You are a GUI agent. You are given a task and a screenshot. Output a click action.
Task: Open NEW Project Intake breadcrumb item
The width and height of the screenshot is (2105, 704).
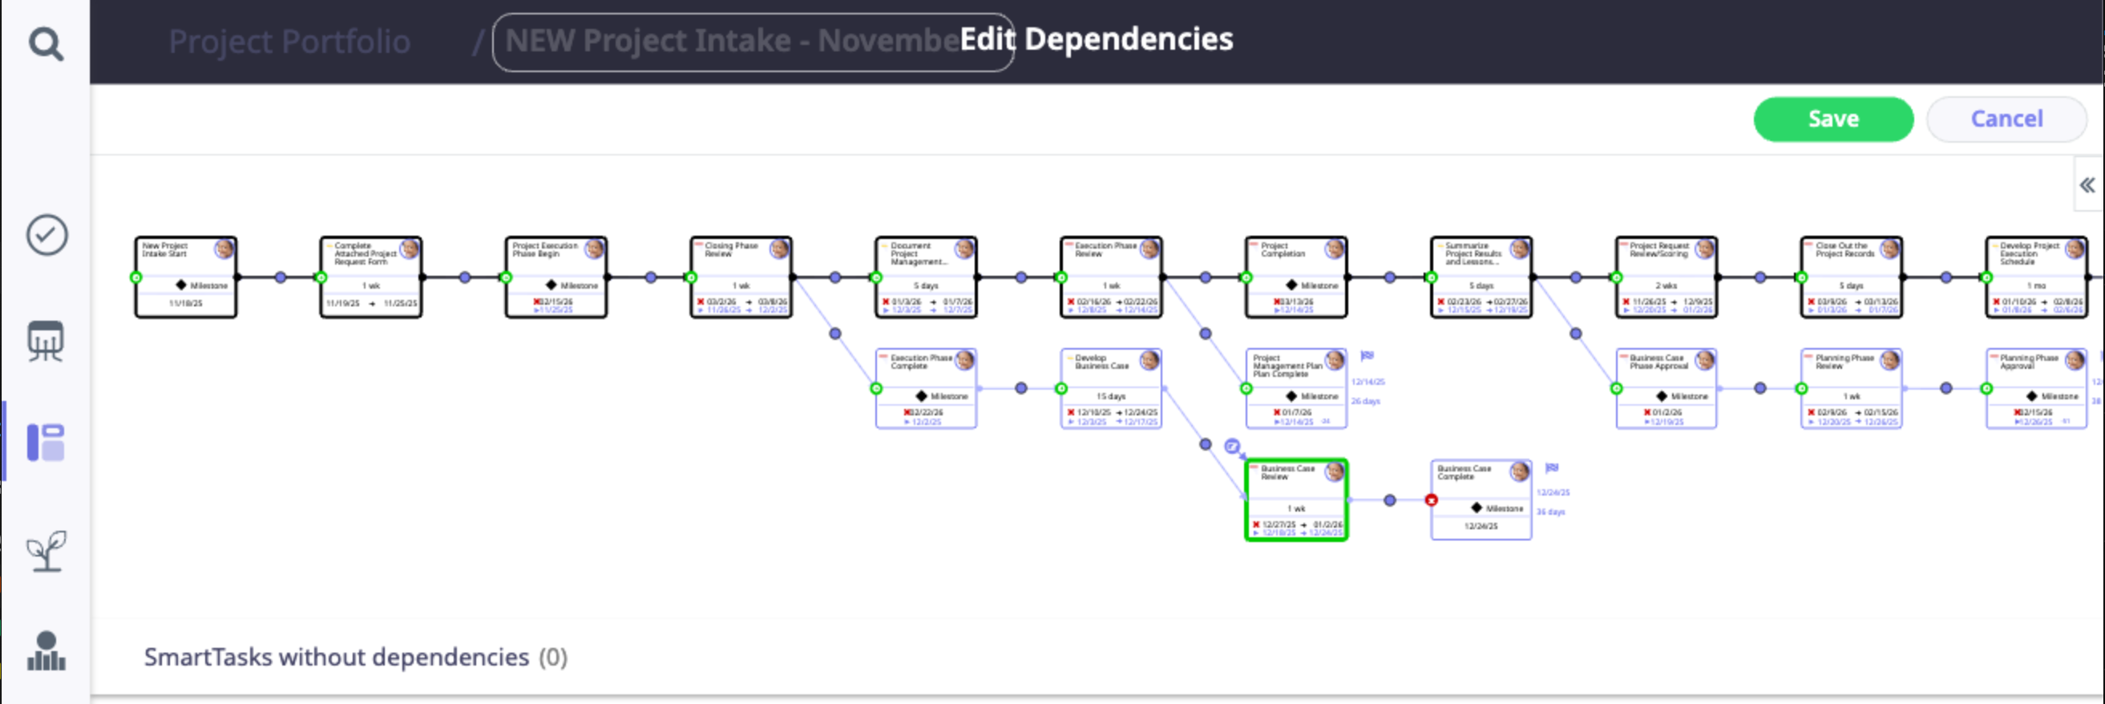(731, 41)
